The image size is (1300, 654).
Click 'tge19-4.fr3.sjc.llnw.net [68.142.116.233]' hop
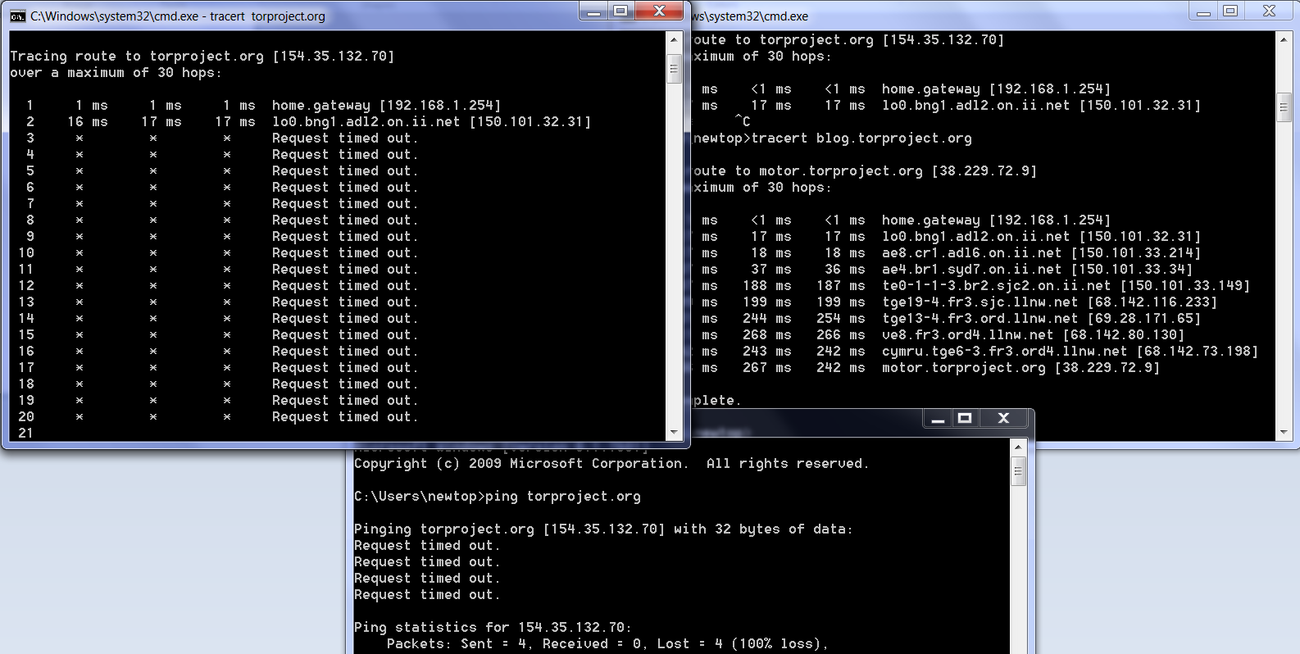pyautogui.click(x=1049, y=302)
